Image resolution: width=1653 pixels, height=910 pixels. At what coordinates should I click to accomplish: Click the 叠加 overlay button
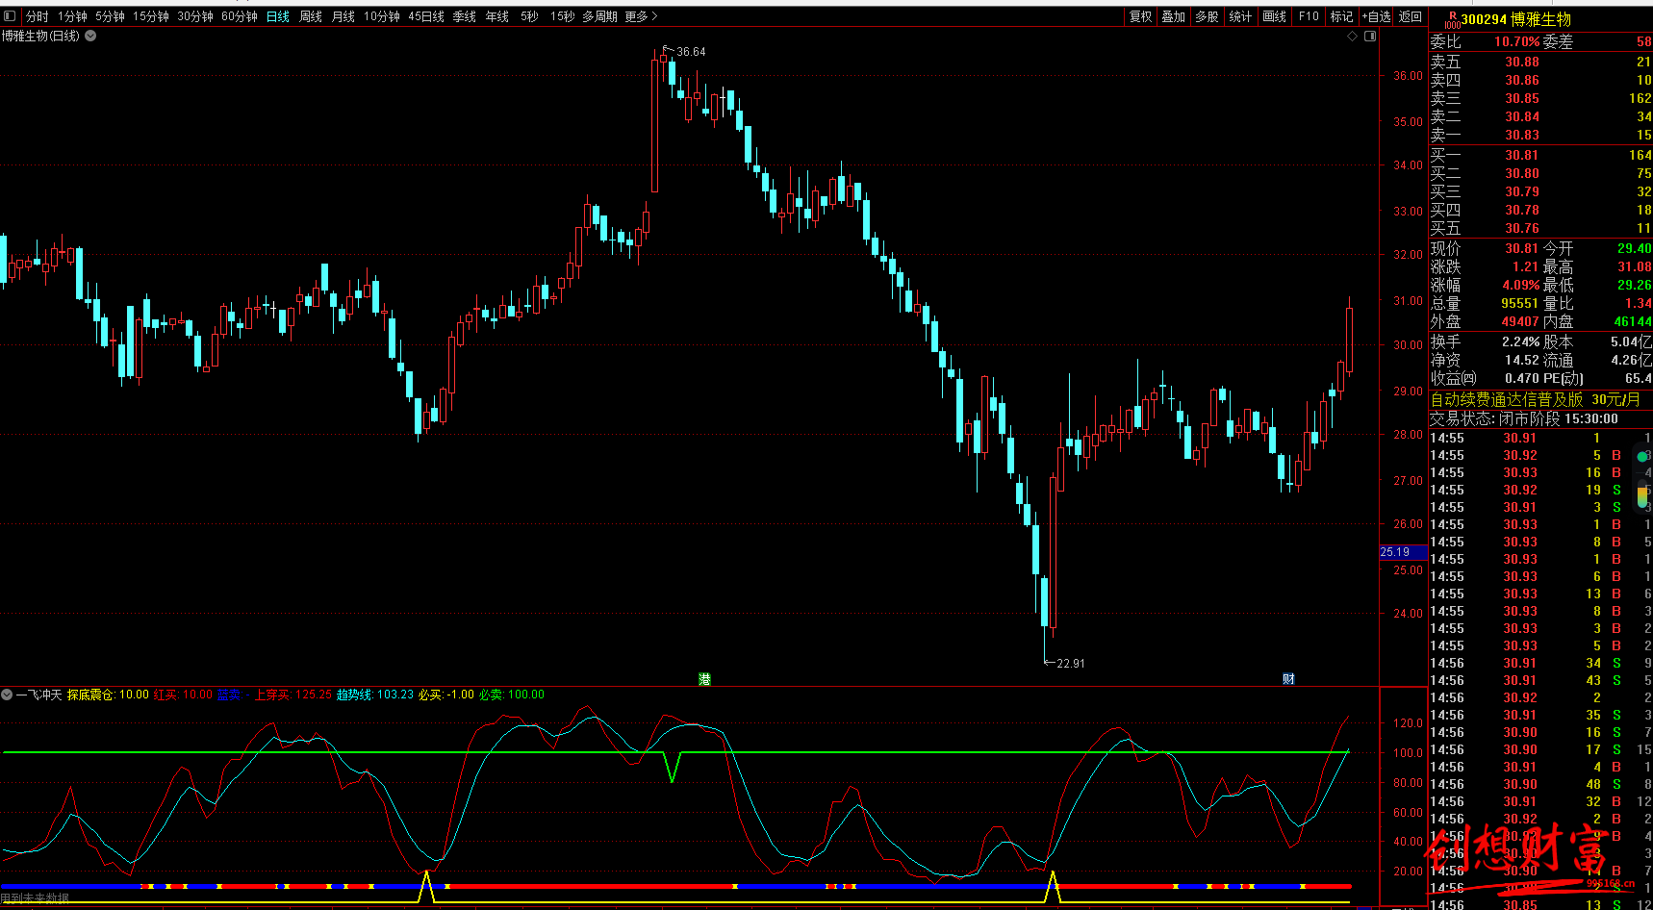coord(1174,16)
